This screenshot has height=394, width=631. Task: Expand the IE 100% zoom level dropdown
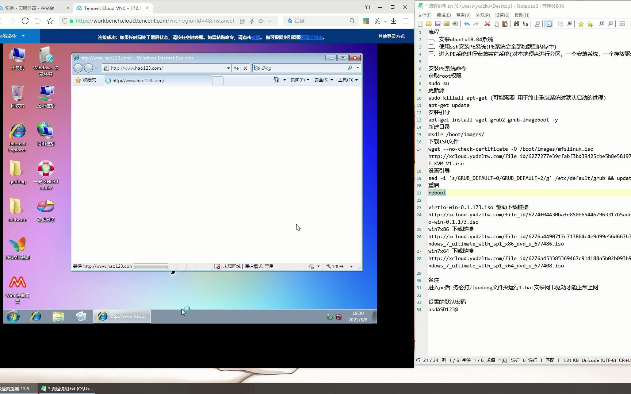(x=351, y=266)
